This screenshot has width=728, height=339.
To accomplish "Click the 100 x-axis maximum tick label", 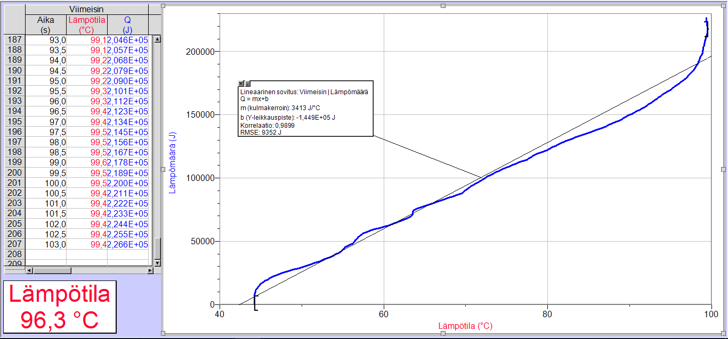I will (711, 315).
